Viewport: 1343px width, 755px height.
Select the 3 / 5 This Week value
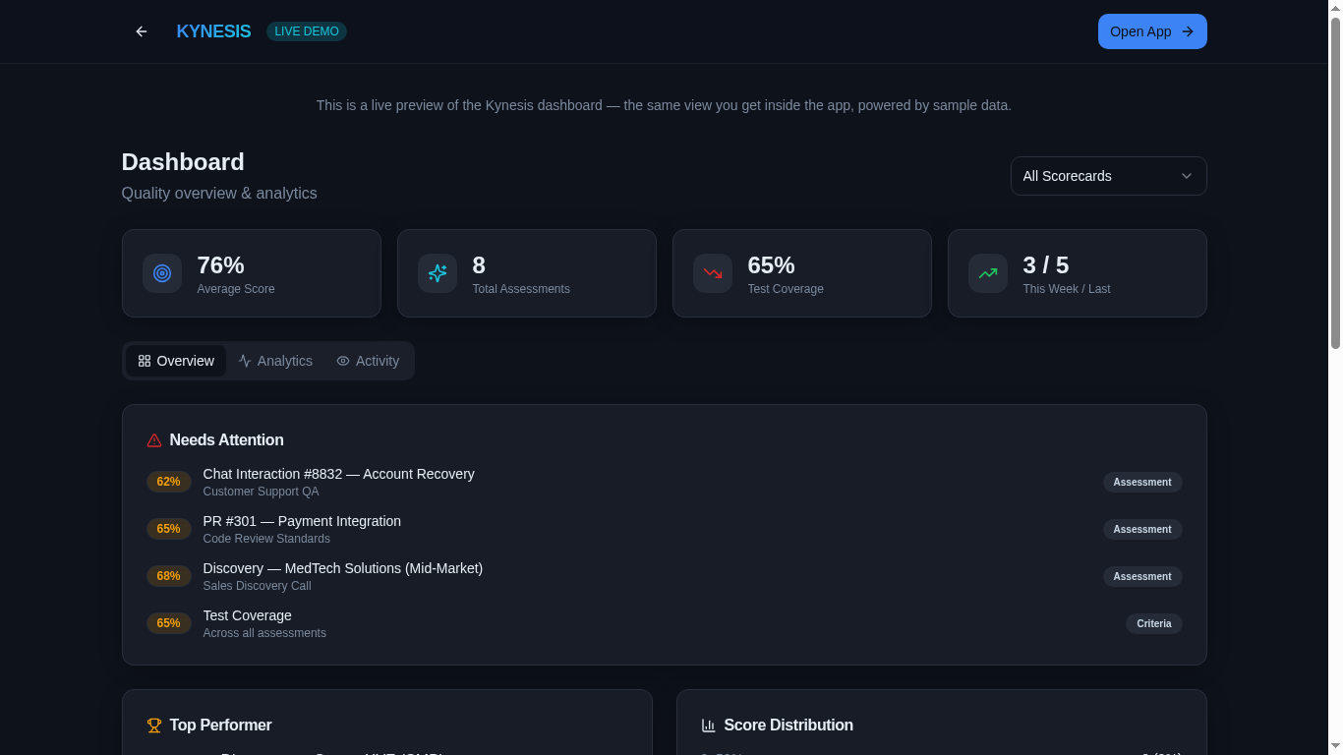point(1046,265)
